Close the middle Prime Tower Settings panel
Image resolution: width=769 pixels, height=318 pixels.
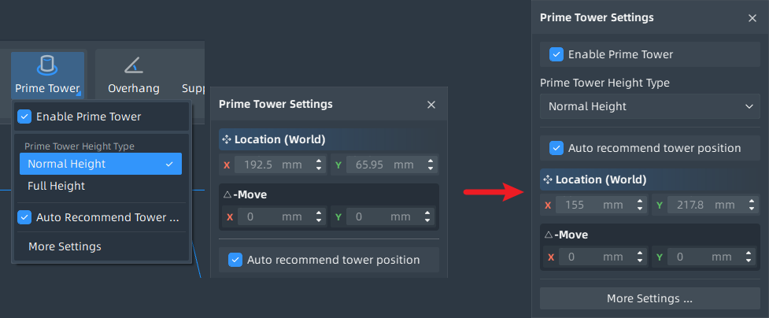pos(431,105)
